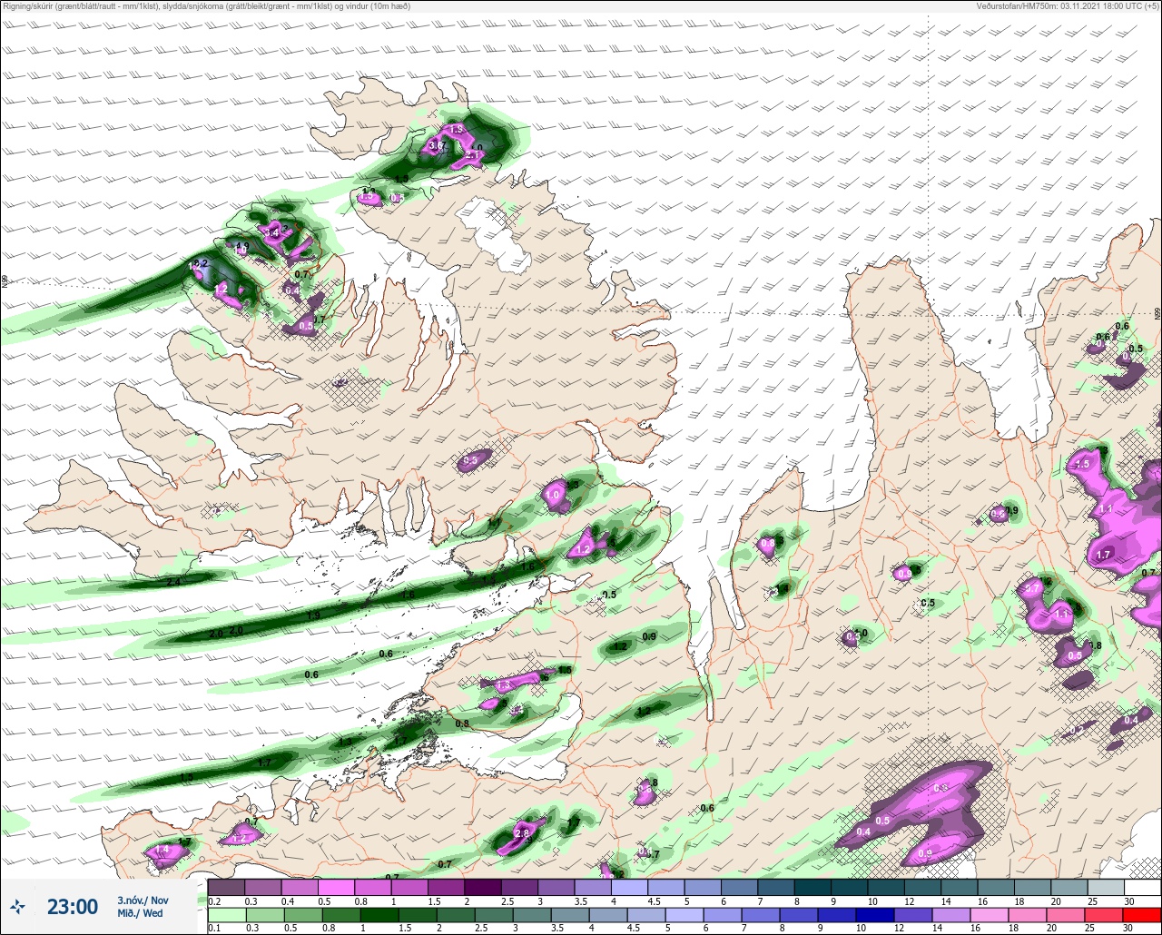Click the 3.6 precipitation value in the north
This screenshot has width=1162, height=935.
[x=436, y=145]
